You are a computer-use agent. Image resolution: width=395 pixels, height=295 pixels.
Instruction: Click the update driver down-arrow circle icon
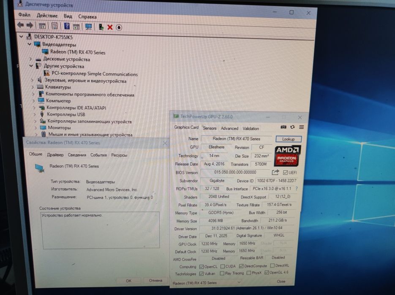tap(119, 27)
